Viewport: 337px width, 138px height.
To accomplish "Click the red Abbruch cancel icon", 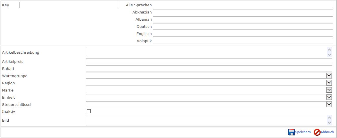I will pos(317,132).
